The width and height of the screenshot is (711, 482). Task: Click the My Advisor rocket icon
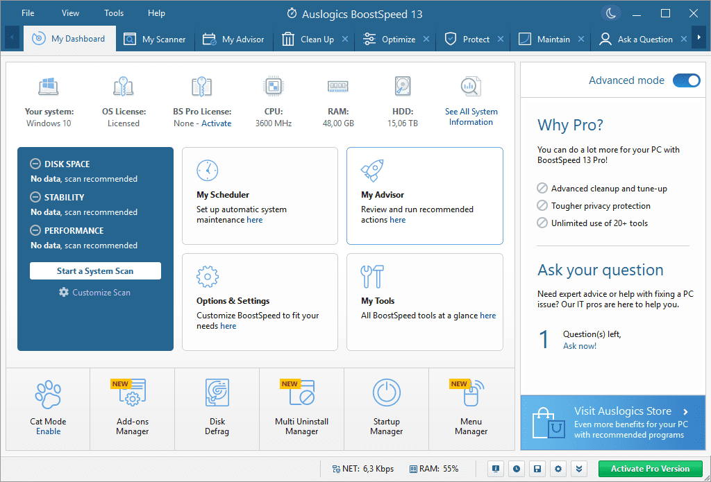click(372, 171)
